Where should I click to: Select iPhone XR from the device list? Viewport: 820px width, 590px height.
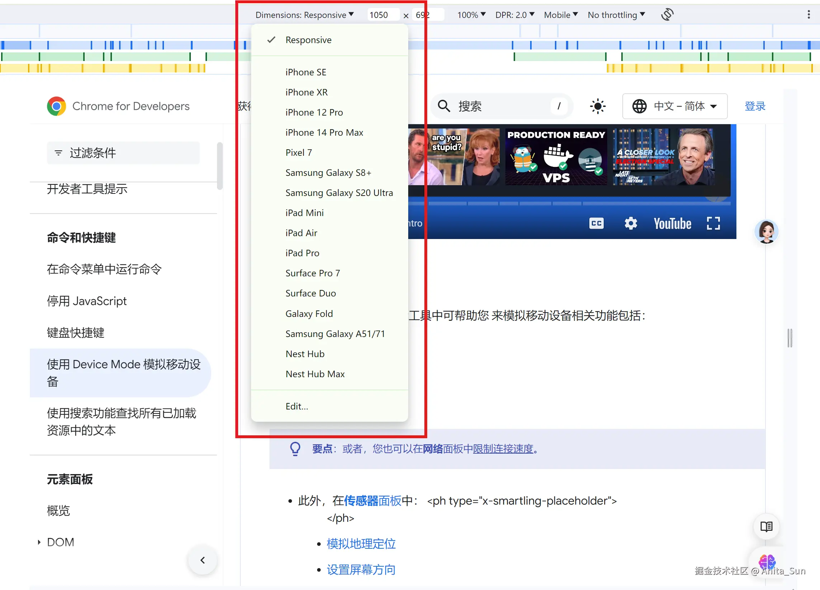point(329,92)
